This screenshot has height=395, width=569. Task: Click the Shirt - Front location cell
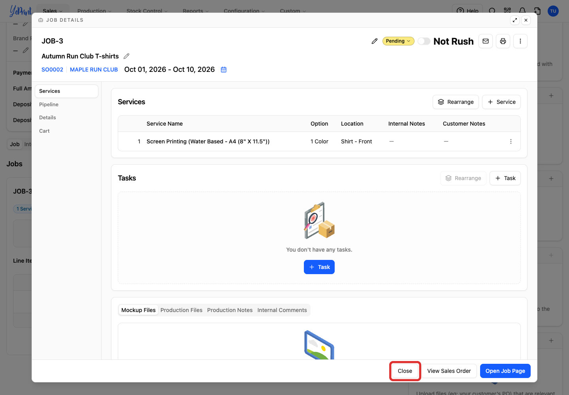(x=356, y=141)
